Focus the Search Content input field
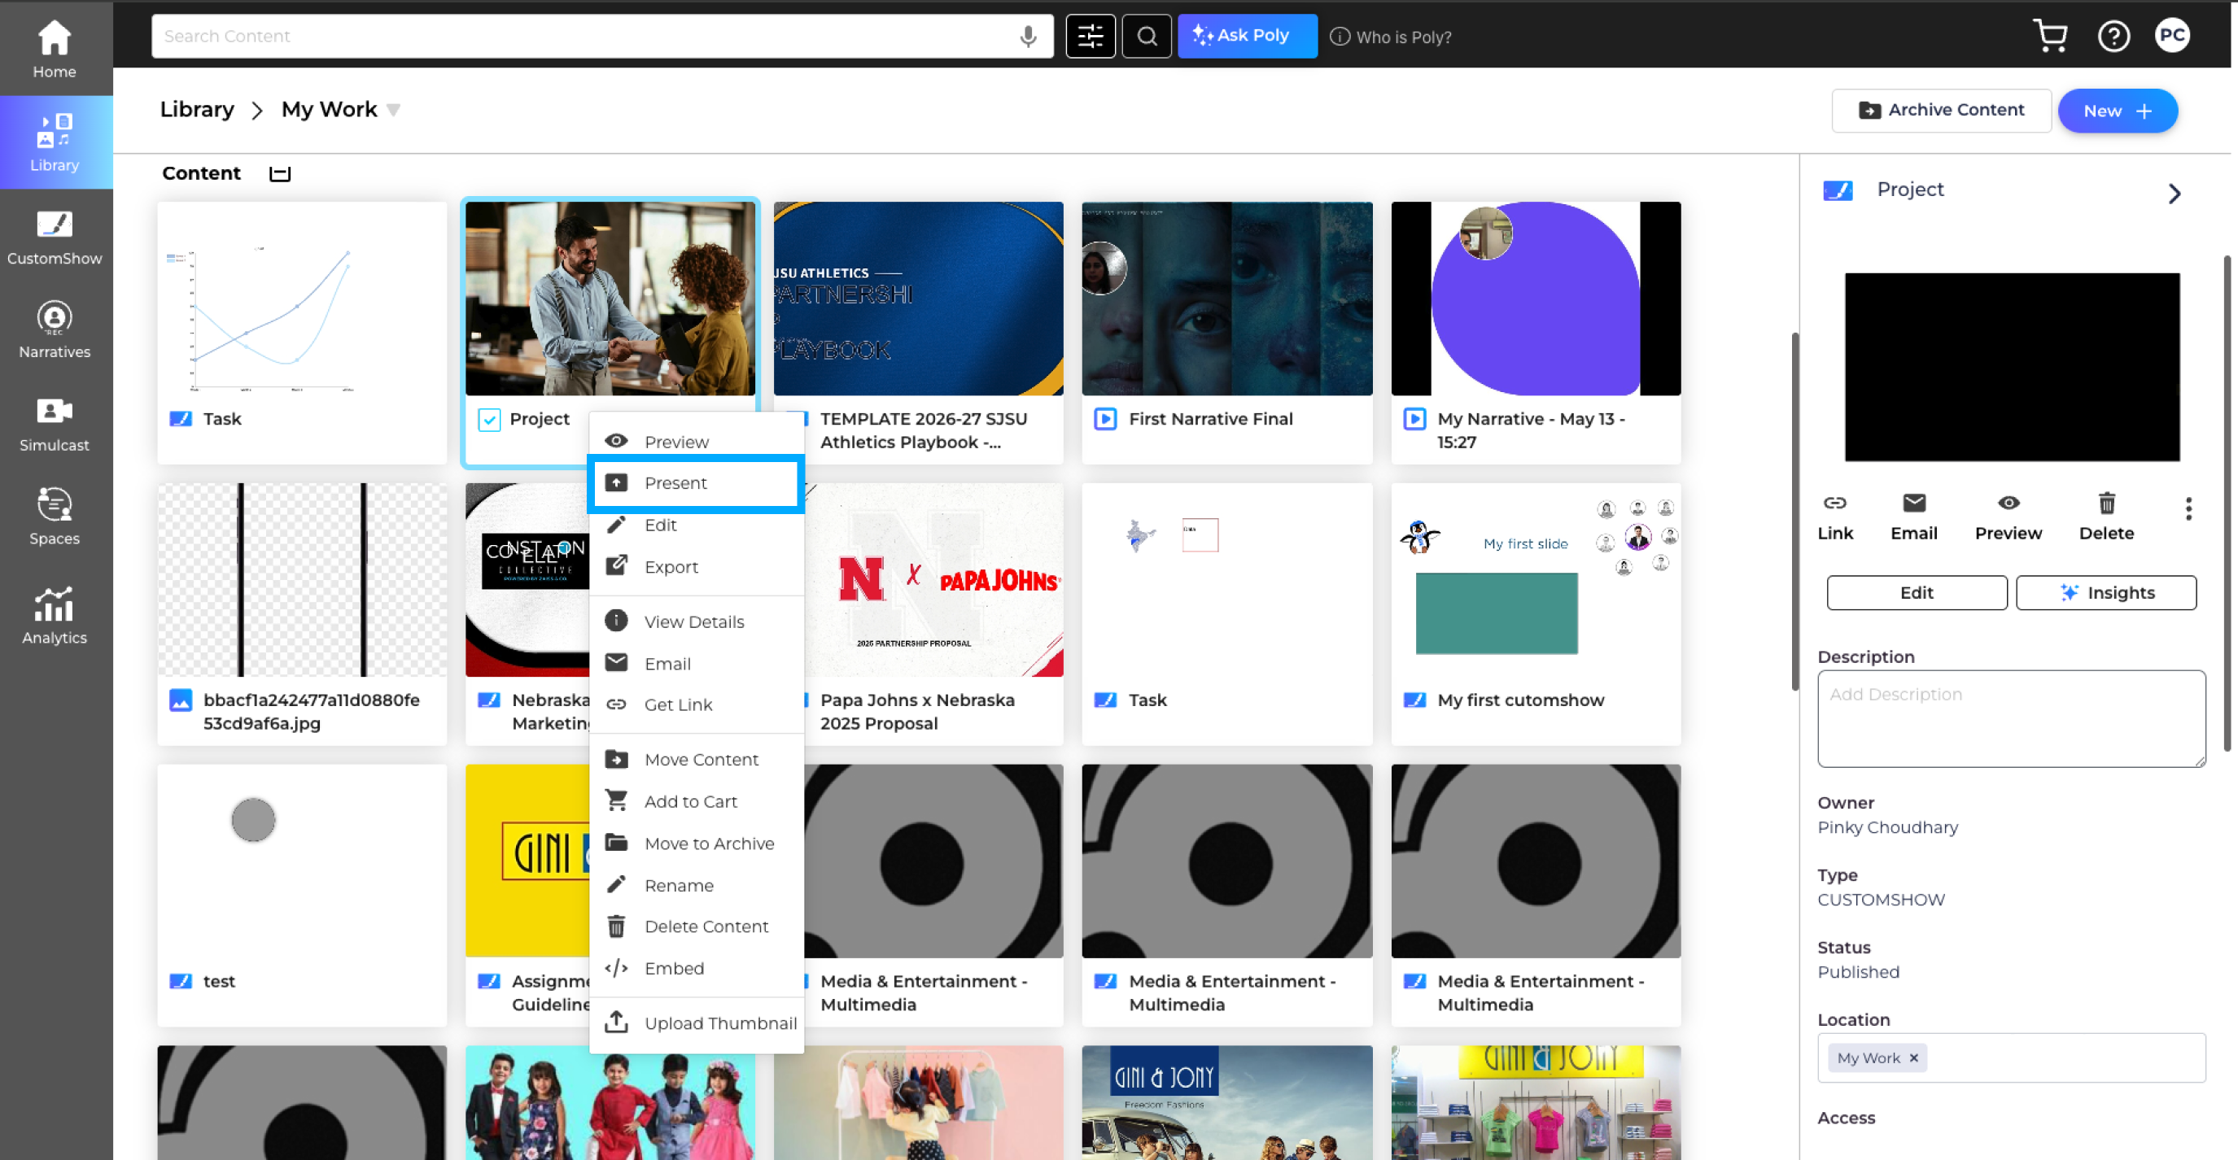Screen dimensions: 2238x1160 [x=601, y=36]
